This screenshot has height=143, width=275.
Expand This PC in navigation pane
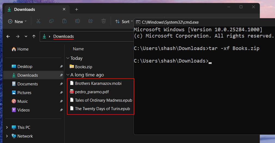click(x=7, y=128)
